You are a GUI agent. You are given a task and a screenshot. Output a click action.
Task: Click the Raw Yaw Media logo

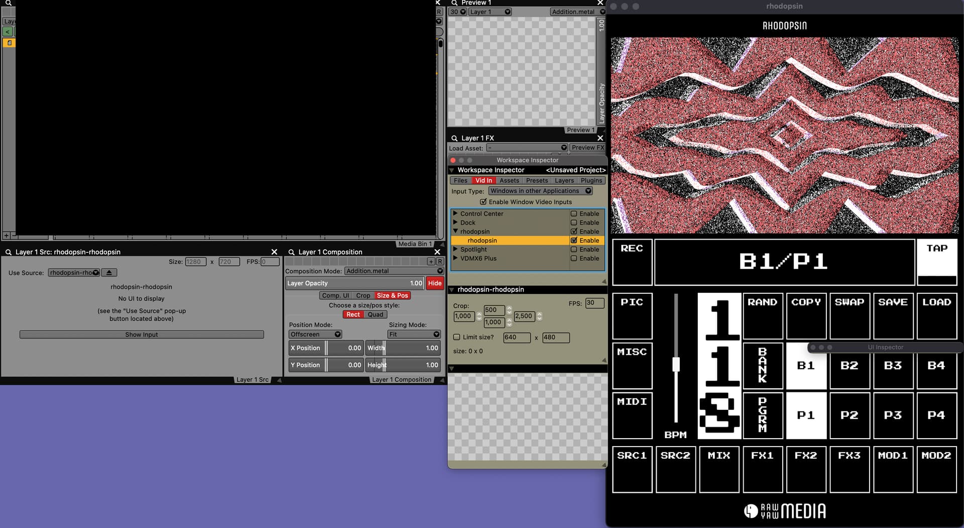tap(785, 511)
